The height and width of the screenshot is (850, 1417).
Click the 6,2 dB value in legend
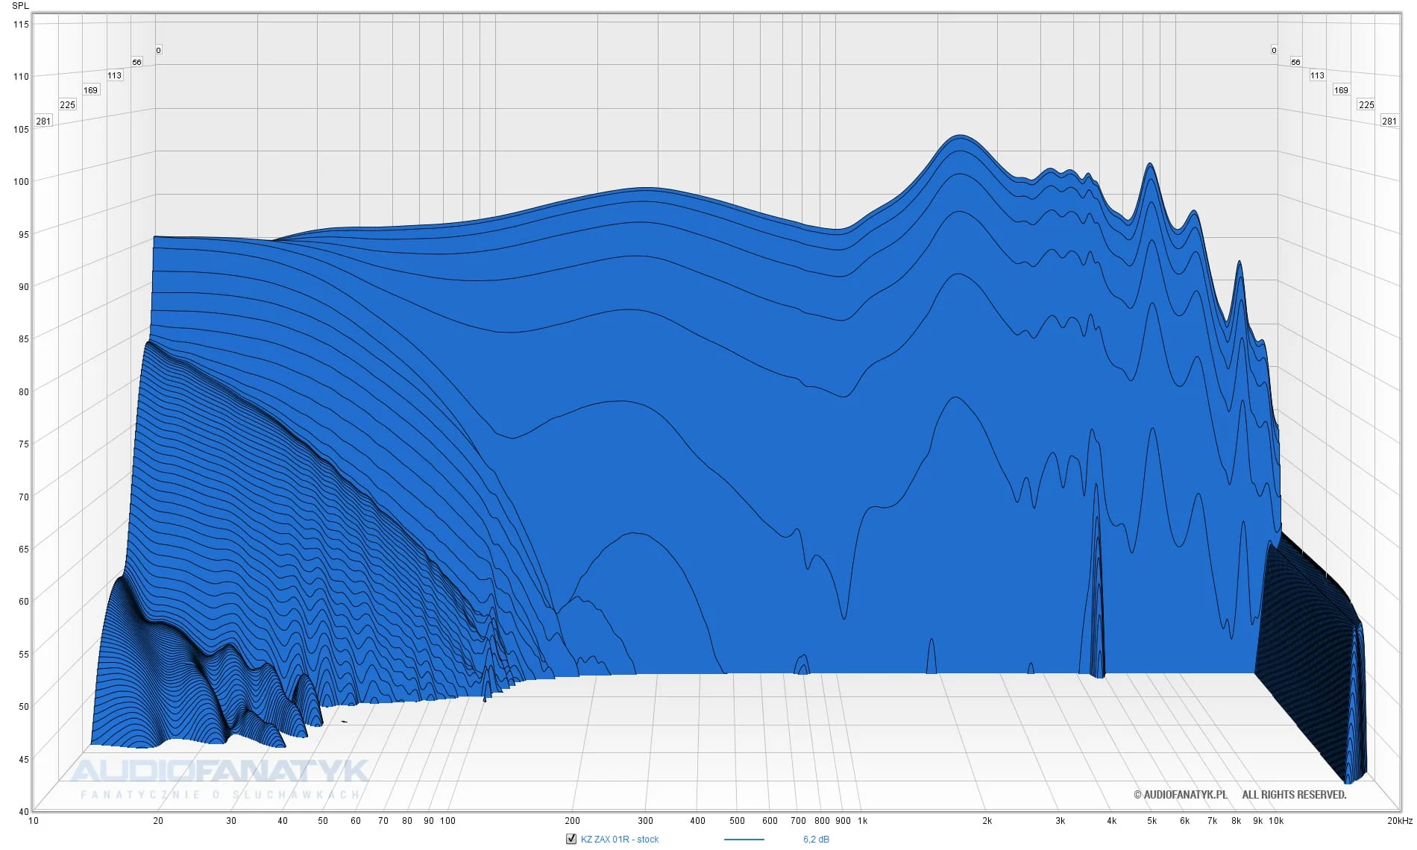pos(816,840)
